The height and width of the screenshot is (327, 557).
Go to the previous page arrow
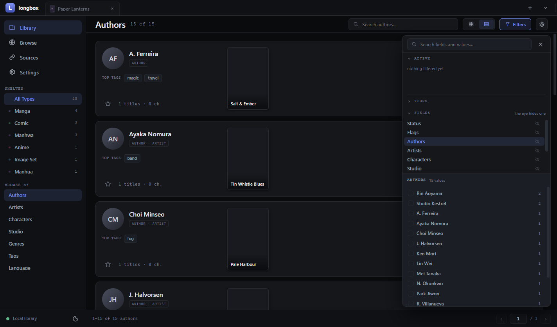tap(501, 319)
